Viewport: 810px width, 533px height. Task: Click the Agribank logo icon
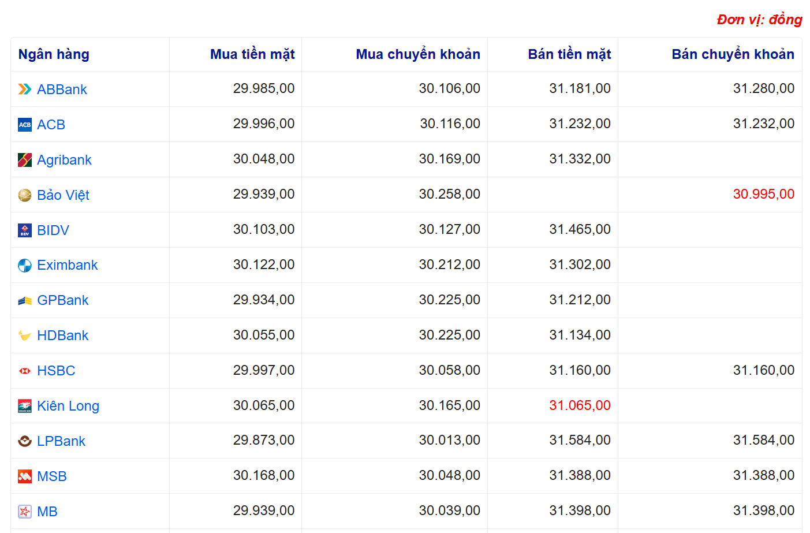pyautogui.click(x=25, y=160)
